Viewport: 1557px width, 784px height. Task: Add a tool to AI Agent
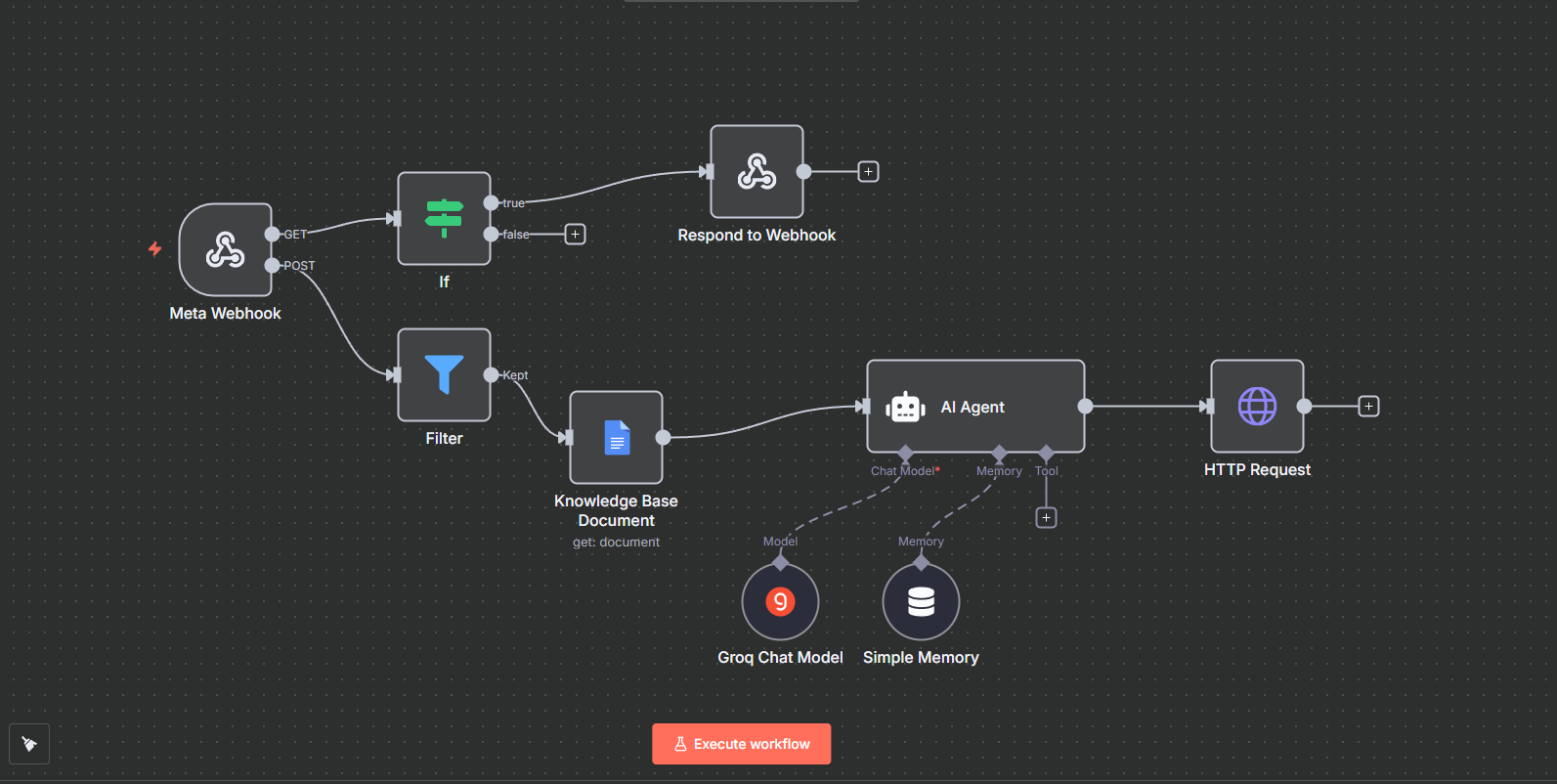(1046, 517)
